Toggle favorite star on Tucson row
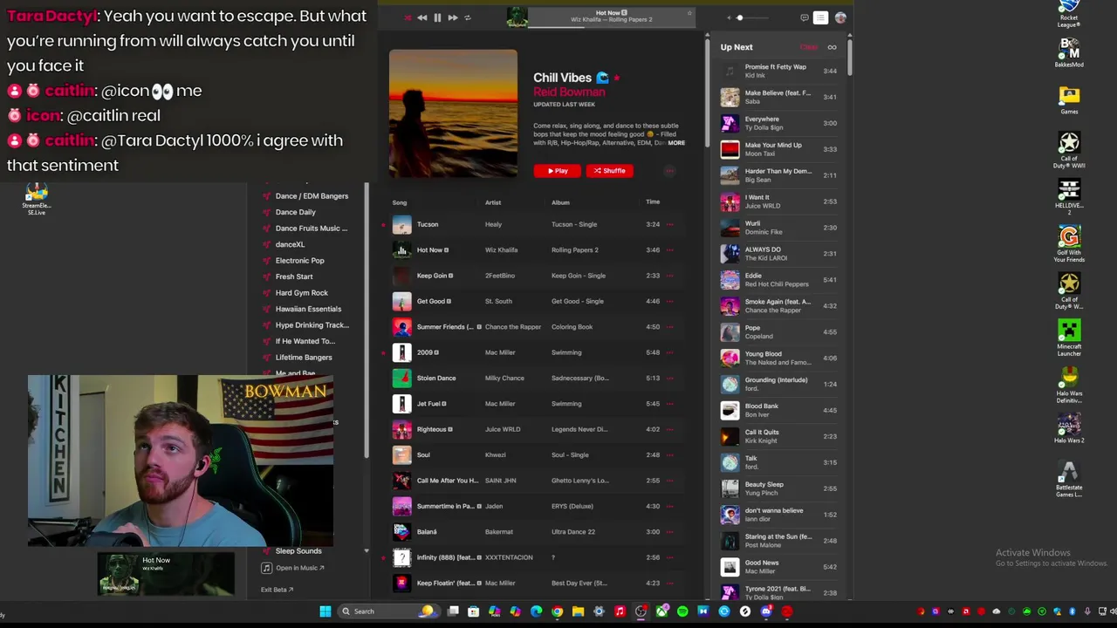This screenshot has height=628, width=1117. pos(383,225)
